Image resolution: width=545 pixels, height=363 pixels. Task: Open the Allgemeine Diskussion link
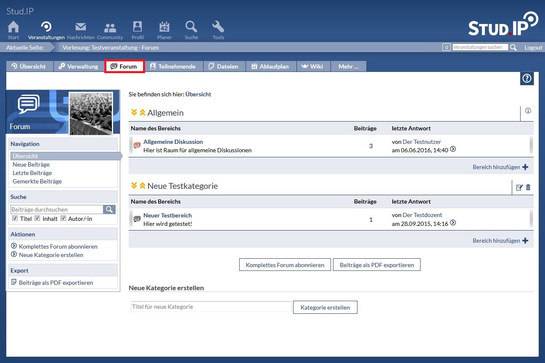(173, 142)
